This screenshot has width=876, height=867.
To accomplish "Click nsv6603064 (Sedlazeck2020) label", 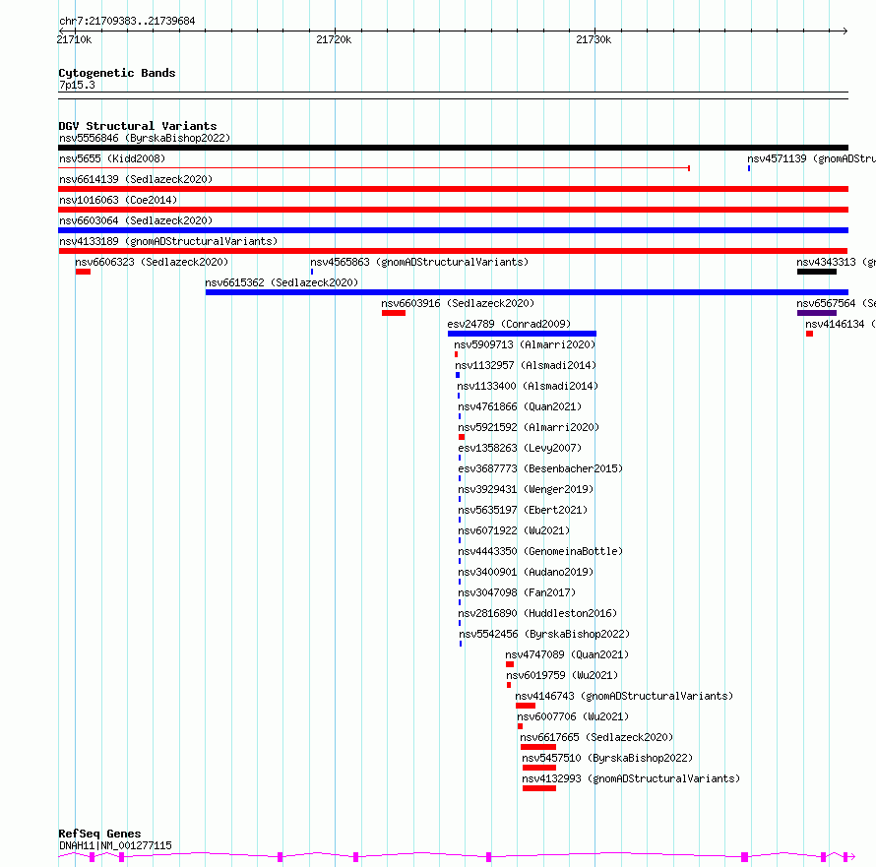I will pyautogui.click(x=136, y=220).
